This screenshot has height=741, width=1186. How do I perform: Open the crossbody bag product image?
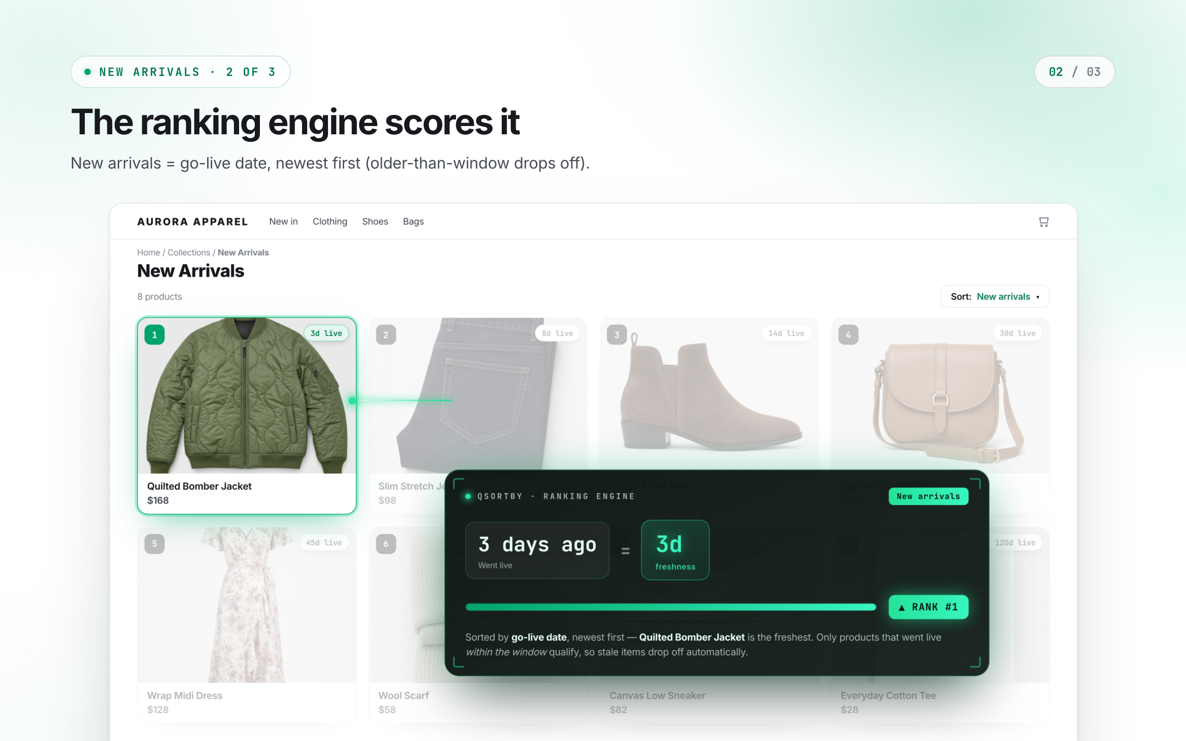(940, 396)
